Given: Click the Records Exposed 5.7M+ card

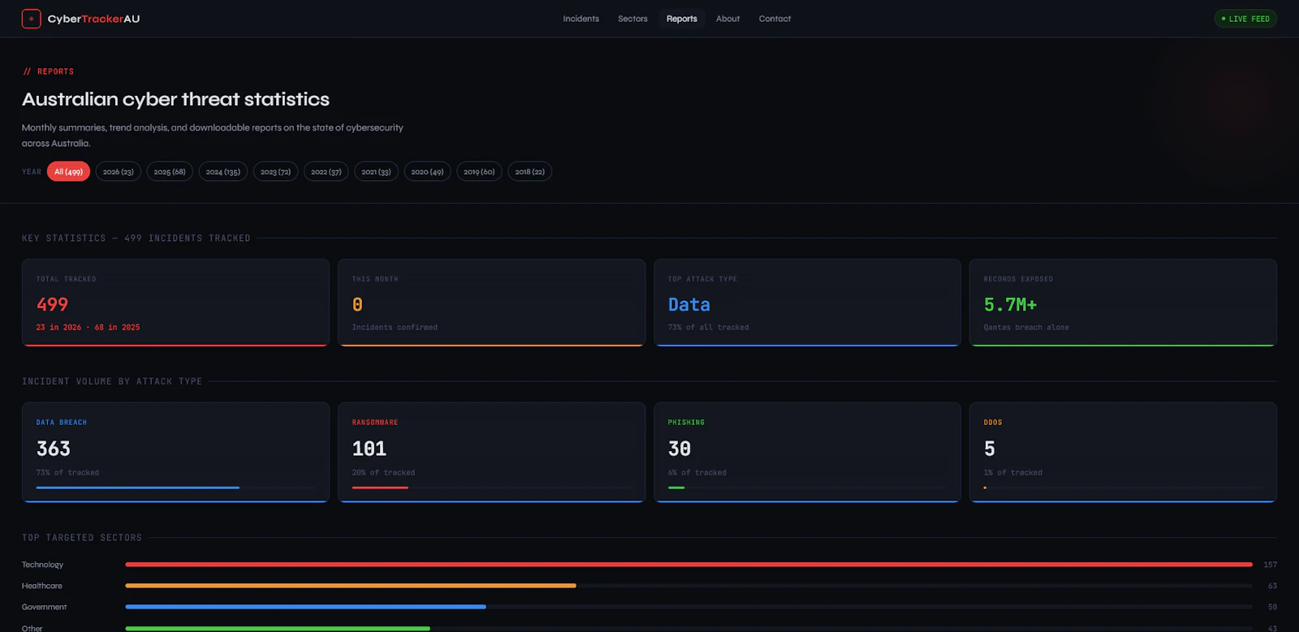Looking at the screenshot, I should click(x=1123, y=303).
